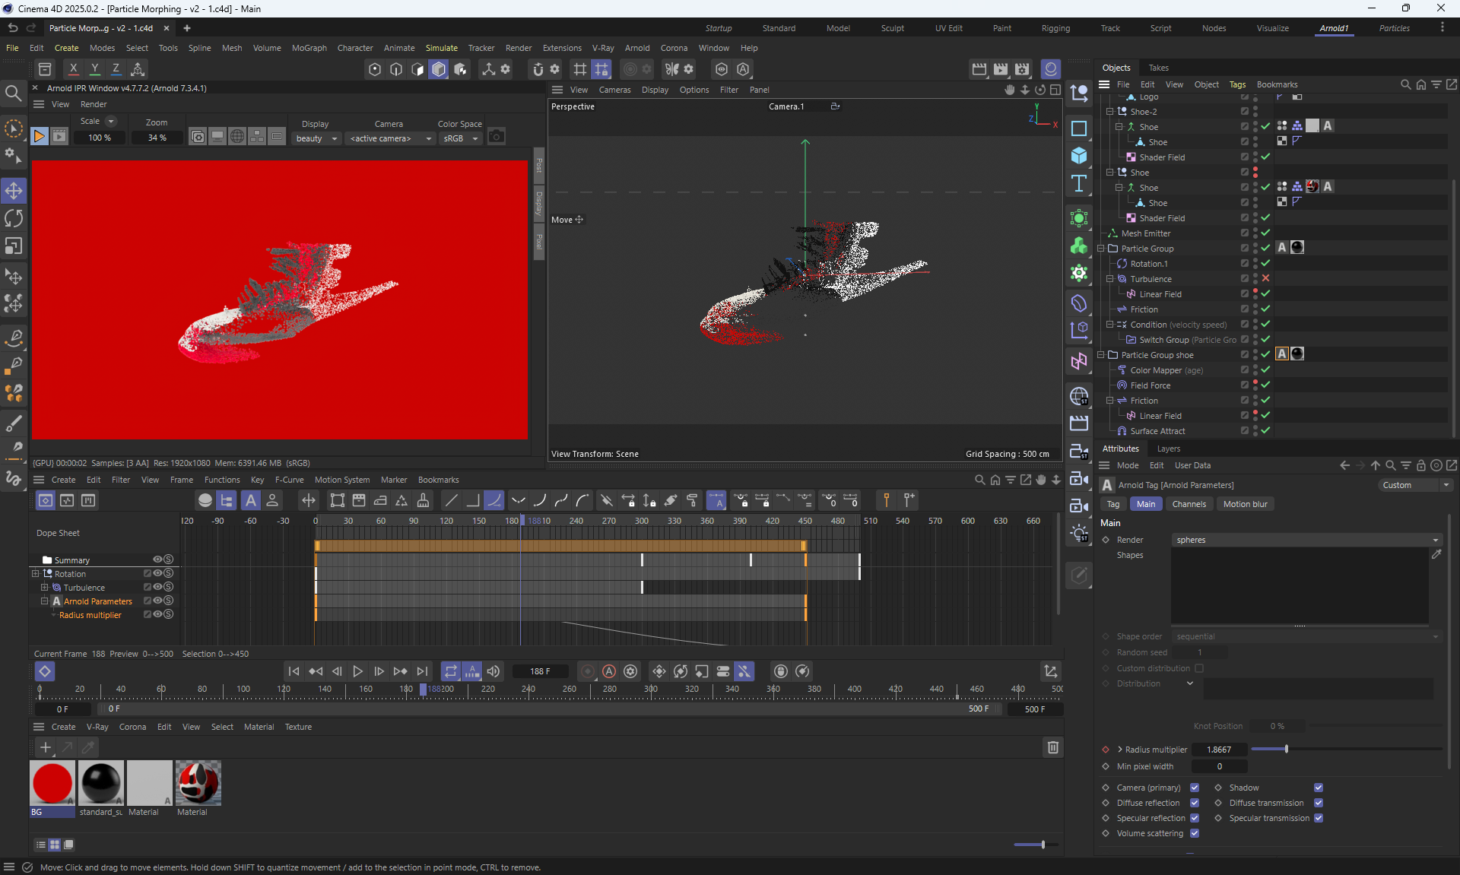Click the Text spline tool icon
This screenshot has width=1460, height=875.
coord(1079,183)
